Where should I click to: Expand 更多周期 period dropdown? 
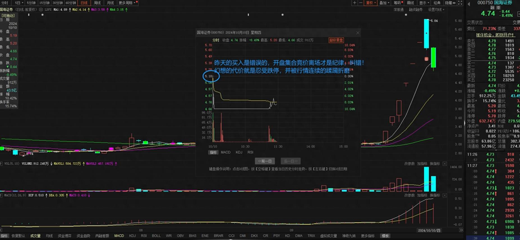127,3
